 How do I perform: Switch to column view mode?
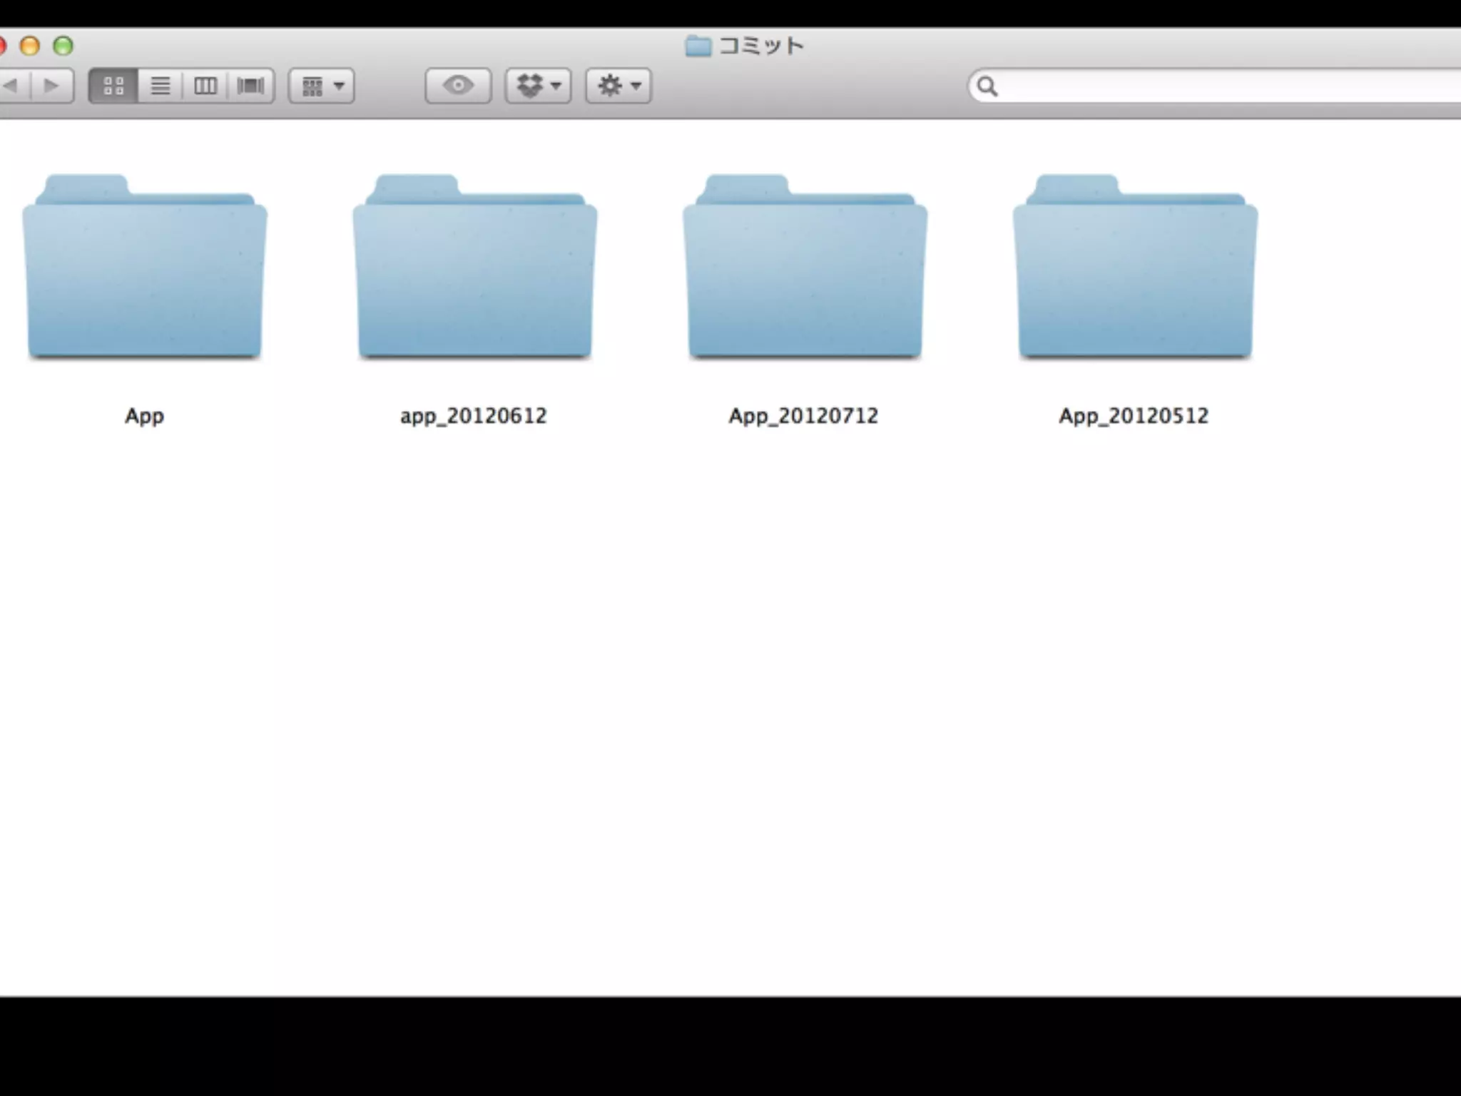tap(205, 86)
